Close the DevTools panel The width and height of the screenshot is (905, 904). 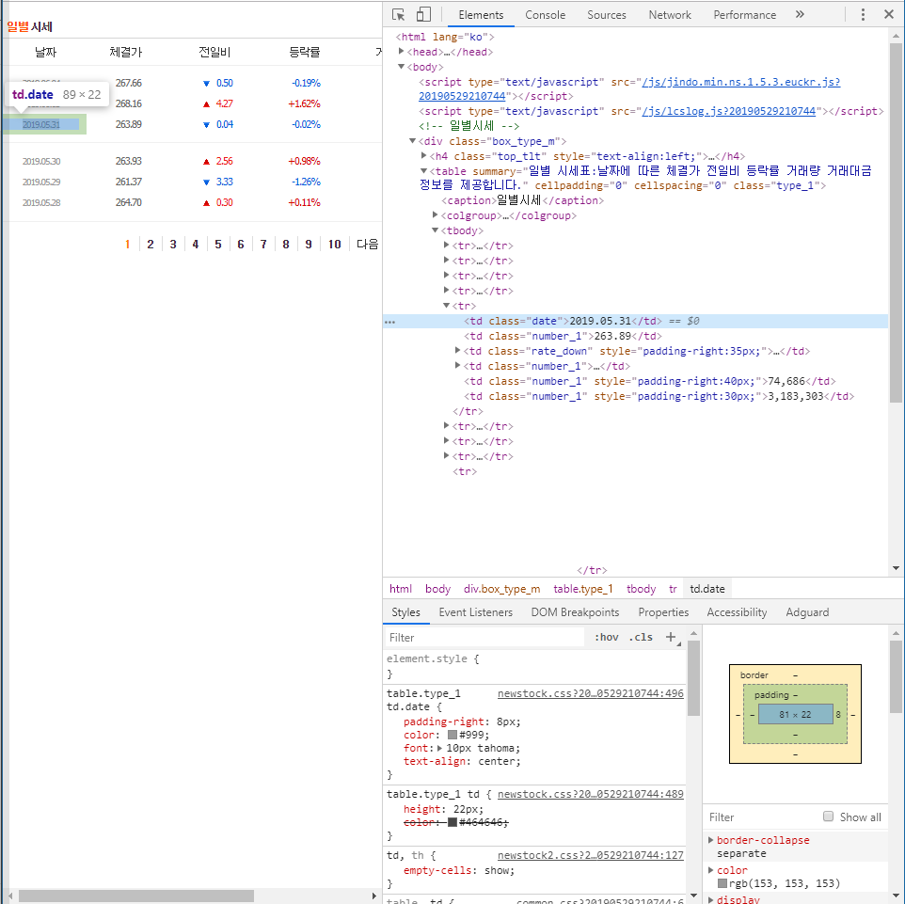(x=889, y=14)
